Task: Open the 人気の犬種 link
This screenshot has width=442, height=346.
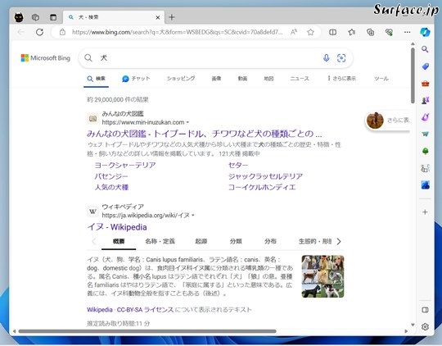Action: [x=111, y=187]
